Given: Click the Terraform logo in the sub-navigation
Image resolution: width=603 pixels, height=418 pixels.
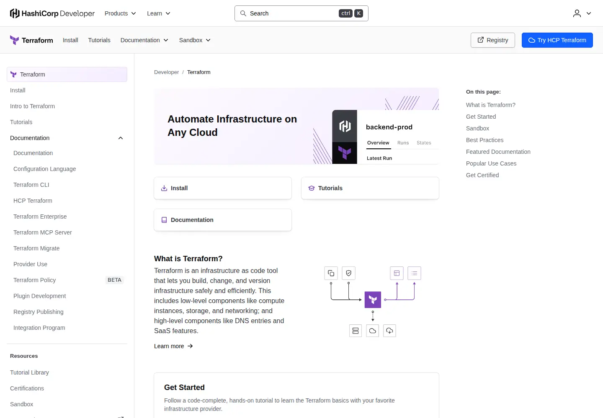Looking at the screenshot, I should click(x=31, y=40).
